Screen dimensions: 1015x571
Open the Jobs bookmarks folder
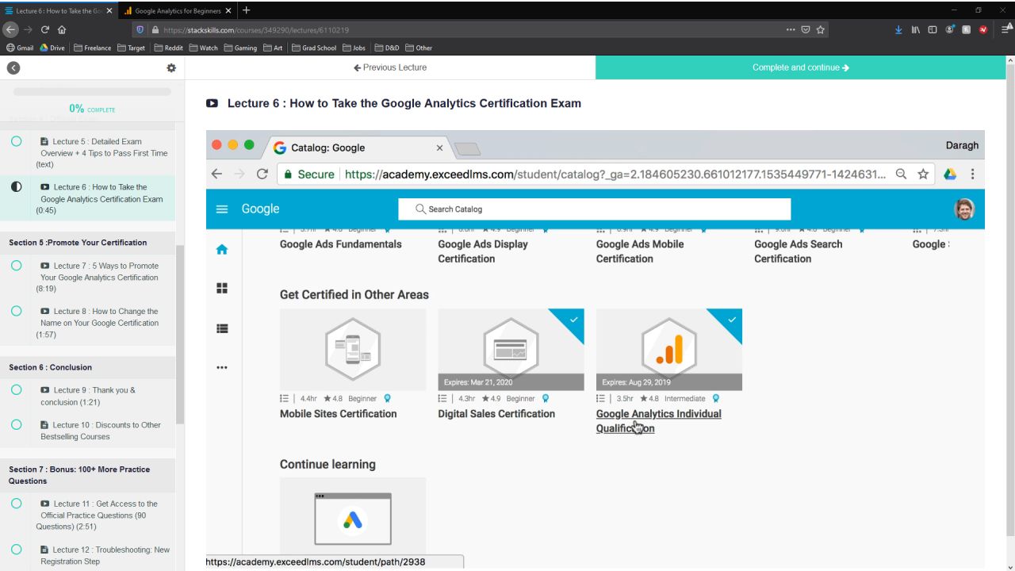[354, 48]
